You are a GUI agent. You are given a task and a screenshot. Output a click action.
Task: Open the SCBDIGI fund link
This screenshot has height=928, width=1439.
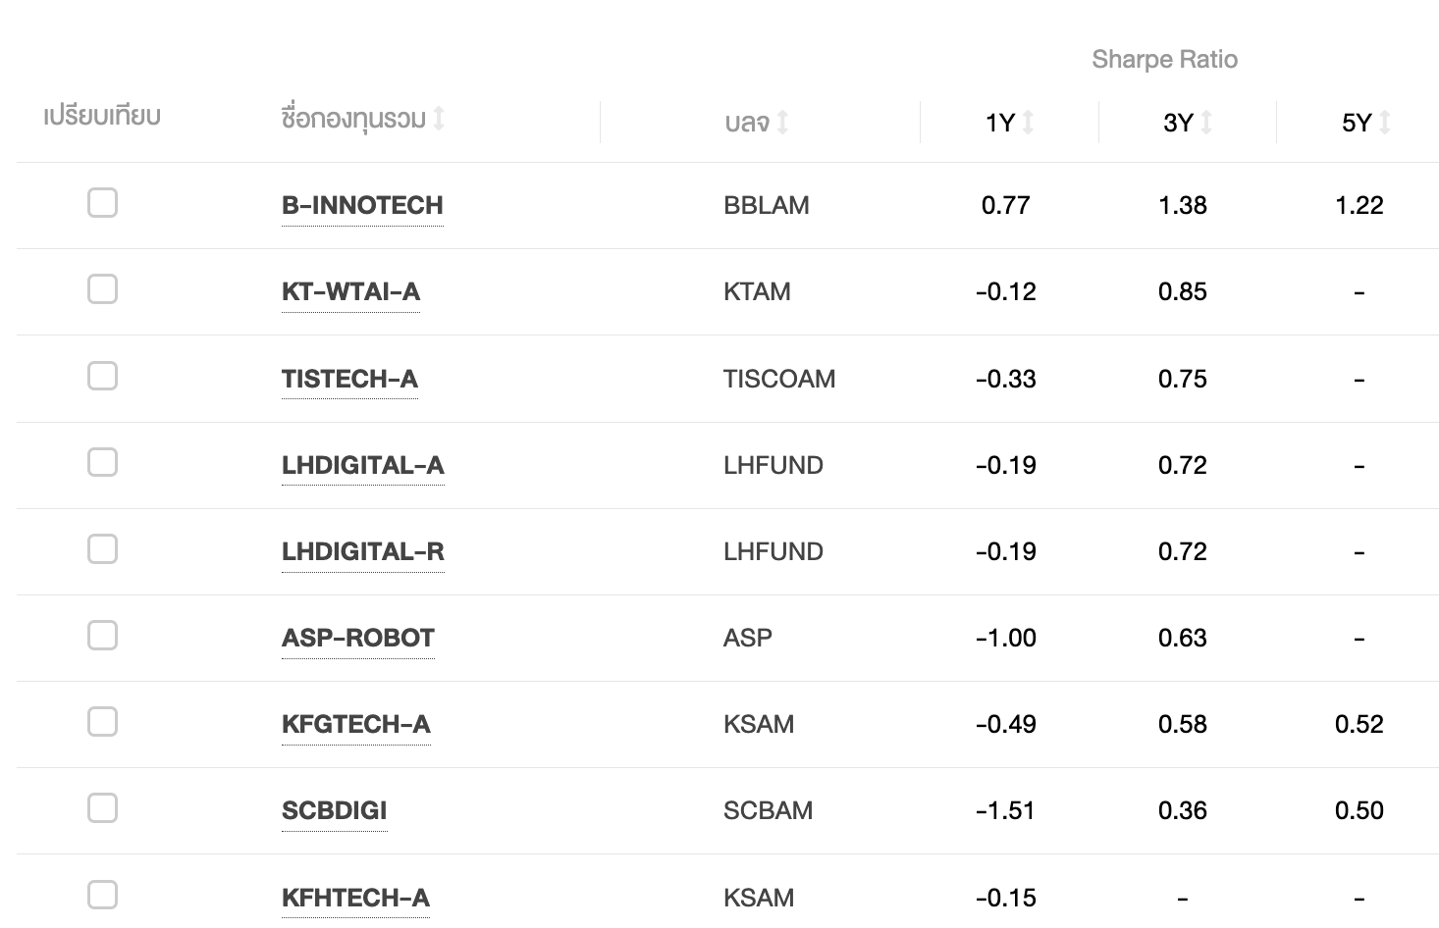[x=334, y=810]
